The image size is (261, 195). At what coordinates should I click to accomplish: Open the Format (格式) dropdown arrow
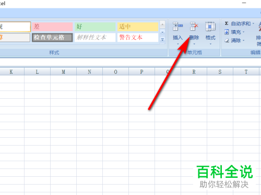210,44
